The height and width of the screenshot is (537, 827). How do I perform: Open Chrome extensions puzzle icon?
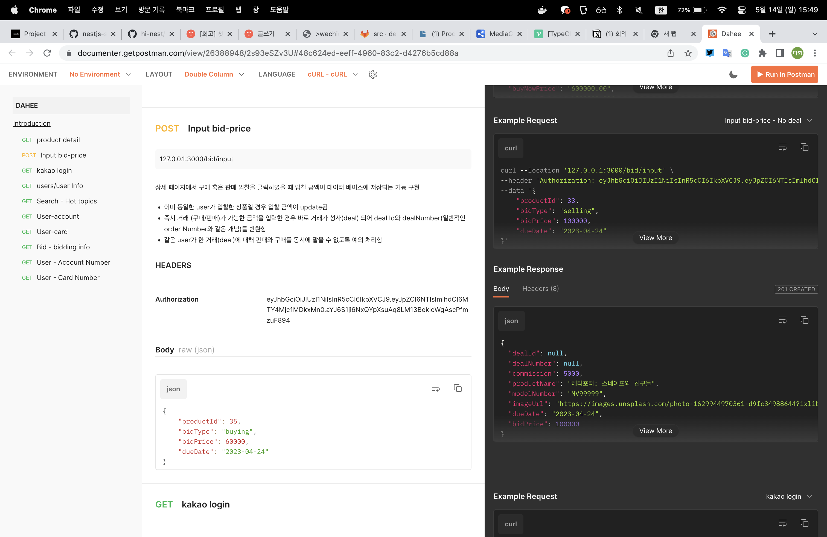(762, 53)
